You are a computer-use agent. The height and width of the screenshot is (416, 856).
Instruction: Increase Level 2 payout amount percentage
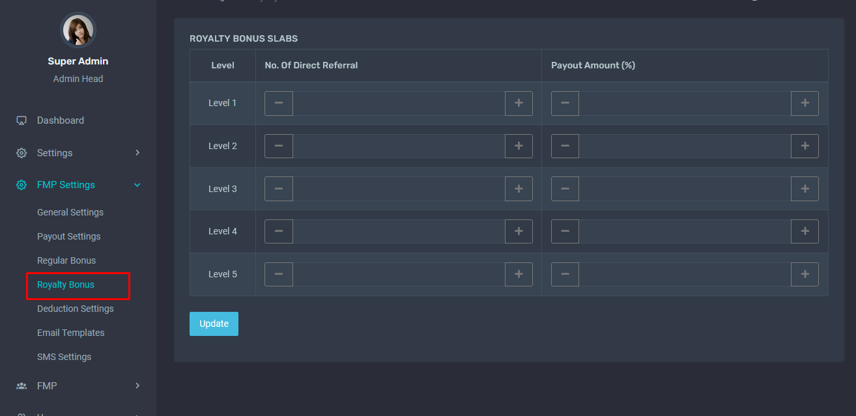tap(805, 146)
